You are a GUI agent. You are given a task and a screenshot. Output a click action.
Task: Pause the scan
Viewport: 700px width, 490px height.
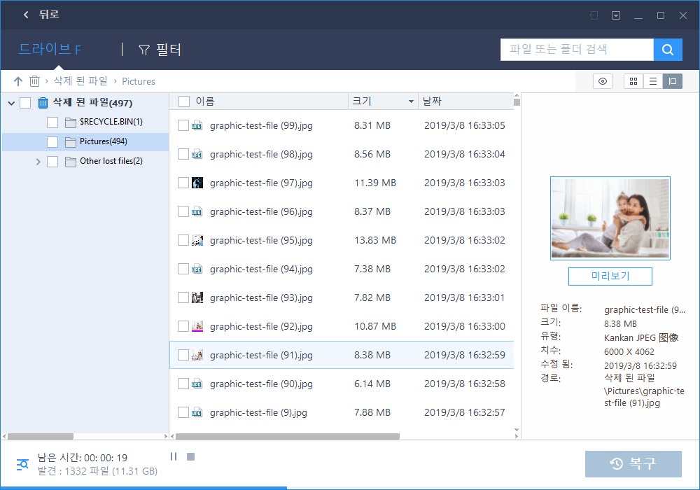click(x=174, y=456)
